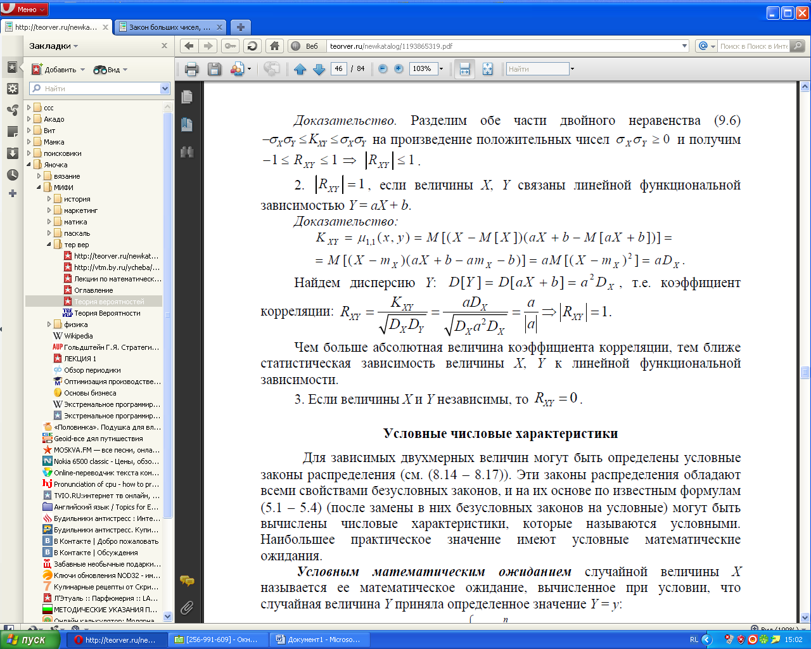
Task: Open the Закладки panel title menu
Action: (x=53, y=46)
